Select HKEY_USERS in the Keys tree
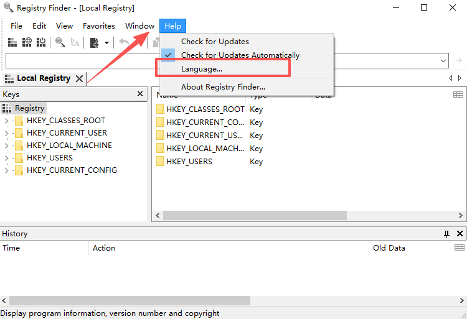The width and height of the screenshot is (467, 319). tap(49, 158)
